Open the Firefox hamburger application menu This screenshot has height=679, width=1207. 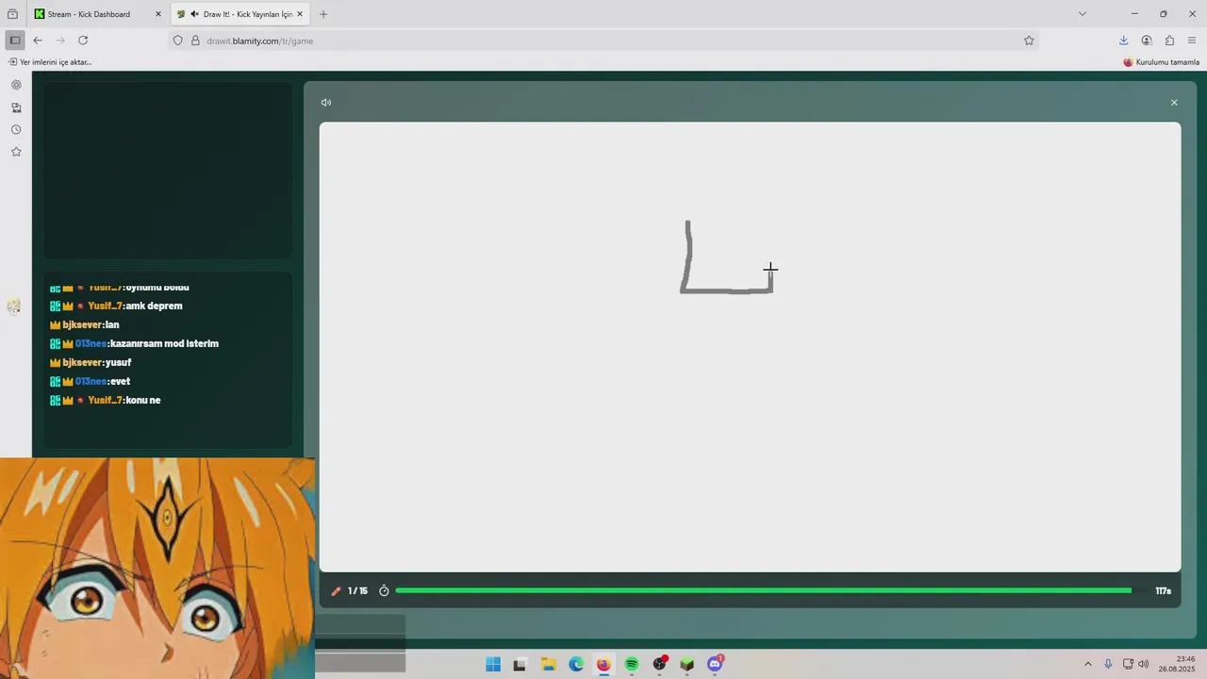[1192, 41]
